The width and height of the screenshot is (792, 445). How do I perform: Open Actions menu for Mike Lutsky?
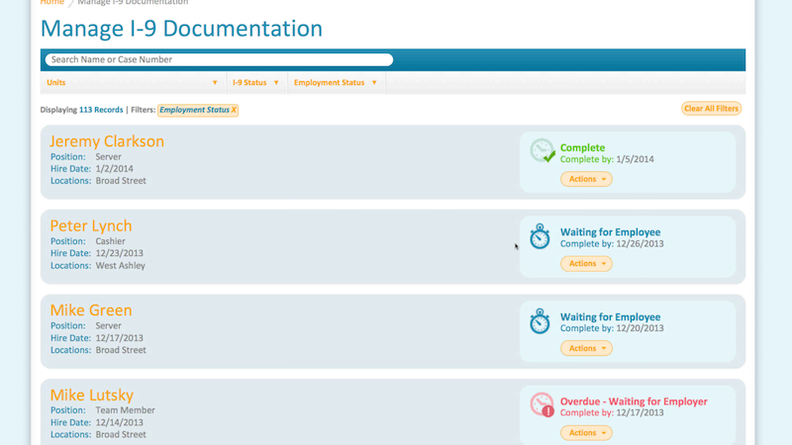click(586, 433)
